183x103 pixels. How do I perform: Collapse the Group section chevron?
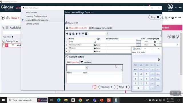point(4,41)
